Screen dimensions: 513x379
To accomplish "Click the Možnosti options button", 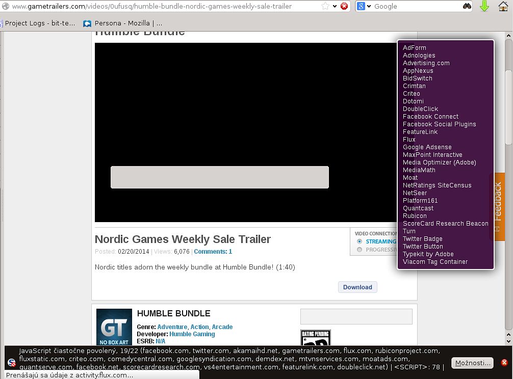I will point(472,363).
